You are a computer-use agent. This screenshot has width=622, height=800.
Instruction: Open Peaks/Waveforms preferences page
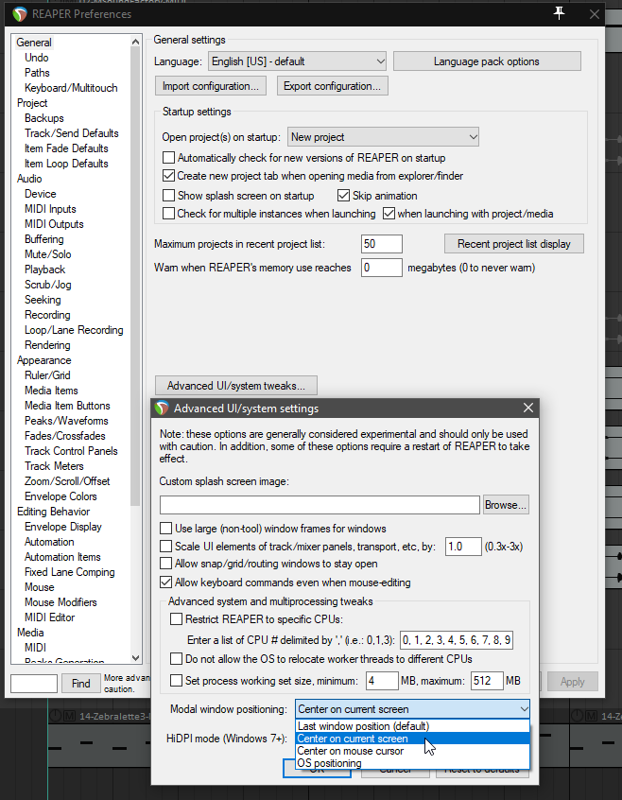click(x=66, y=421)
